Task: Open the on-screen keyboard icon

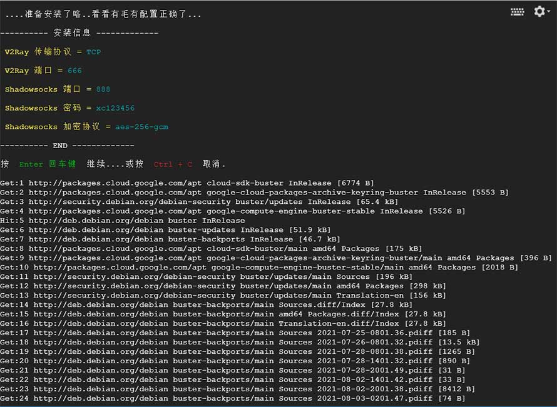Action: tap(517, 12)
